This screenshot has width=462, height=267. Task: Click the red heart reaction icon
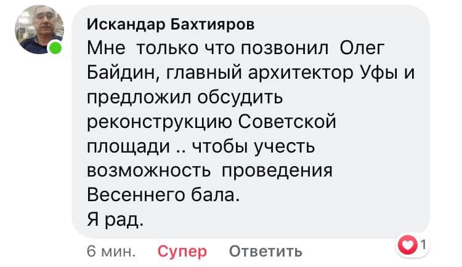coord(408,245)
